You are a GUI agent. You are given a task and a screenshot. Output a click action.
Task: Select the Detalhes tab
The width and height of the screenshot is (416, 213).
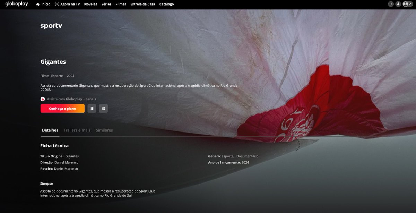50,130
